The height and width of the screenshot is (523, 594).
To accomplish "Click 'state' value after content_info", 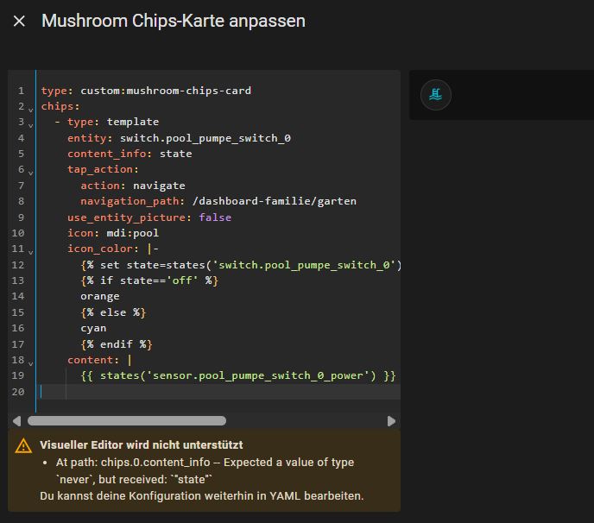I will (175, 154).
